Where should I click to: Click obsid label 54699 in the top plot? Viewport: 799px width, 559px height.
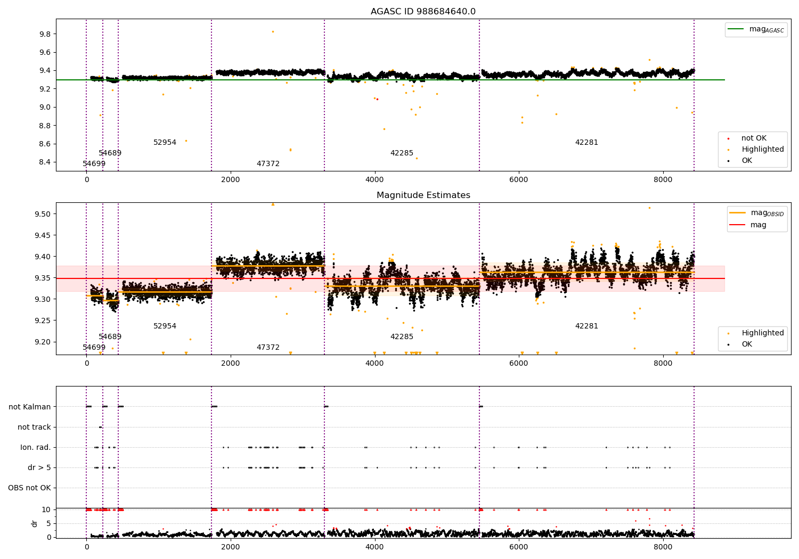(94, 164)
